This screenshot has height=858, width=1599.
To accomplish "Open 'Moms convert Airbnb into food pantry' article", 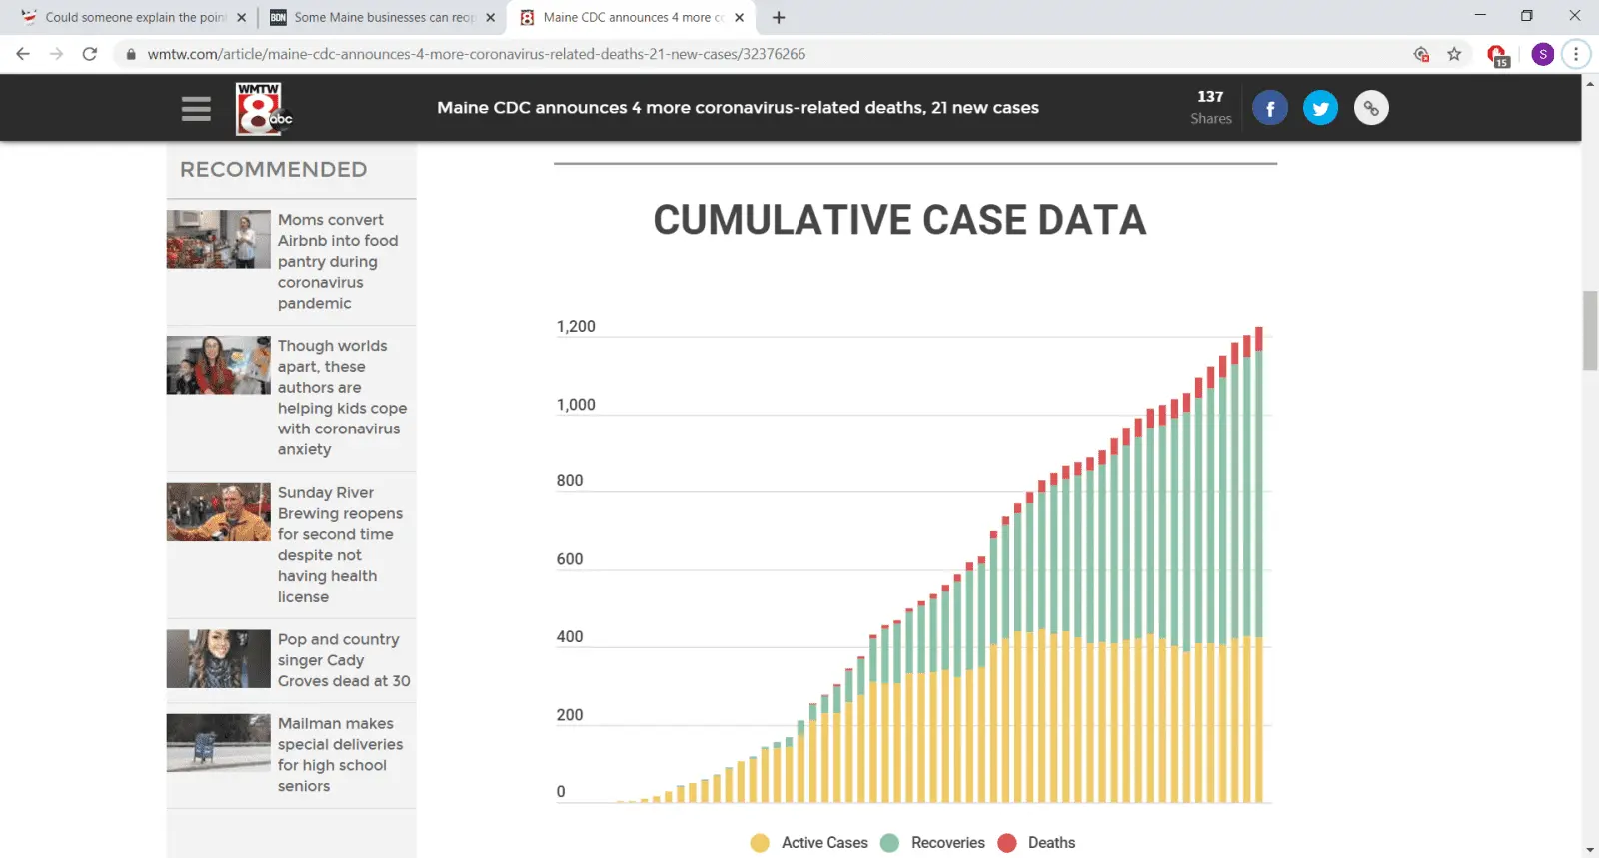I will (338, 261).
